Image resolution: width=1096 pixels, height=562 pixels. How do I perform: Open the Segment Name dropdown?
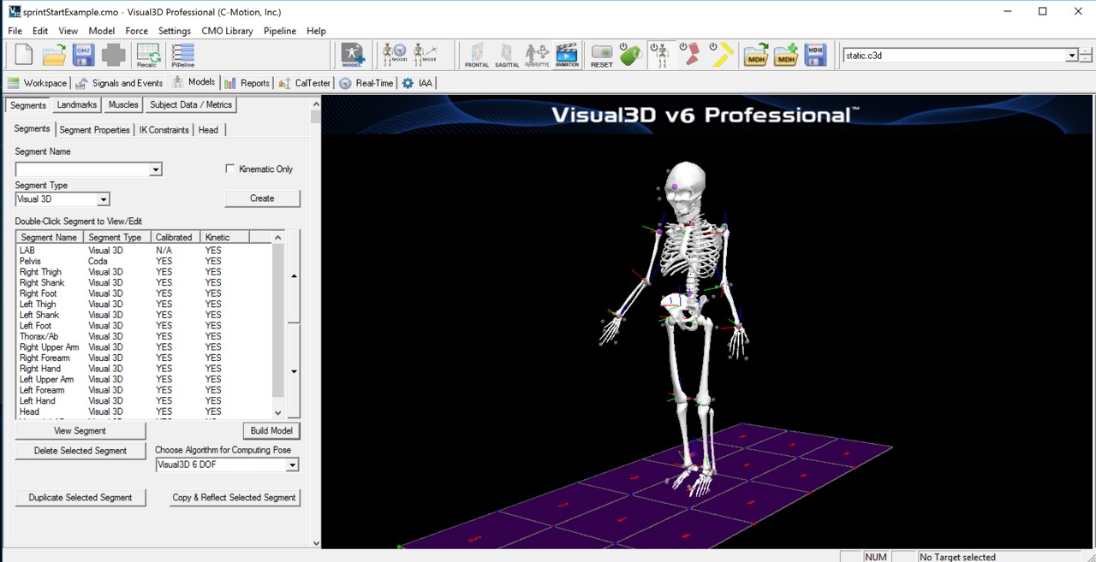[x=155, y=169]
